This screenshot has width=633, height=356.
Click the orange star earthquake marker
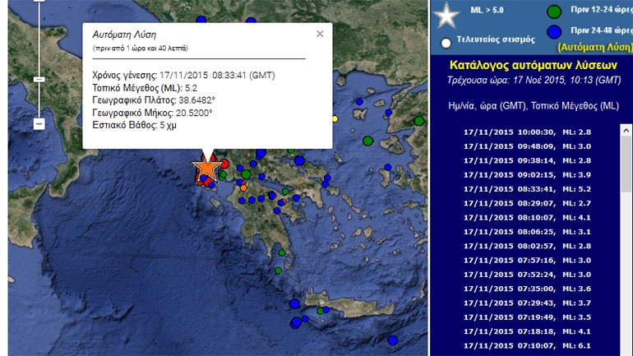tap(206, 168)
